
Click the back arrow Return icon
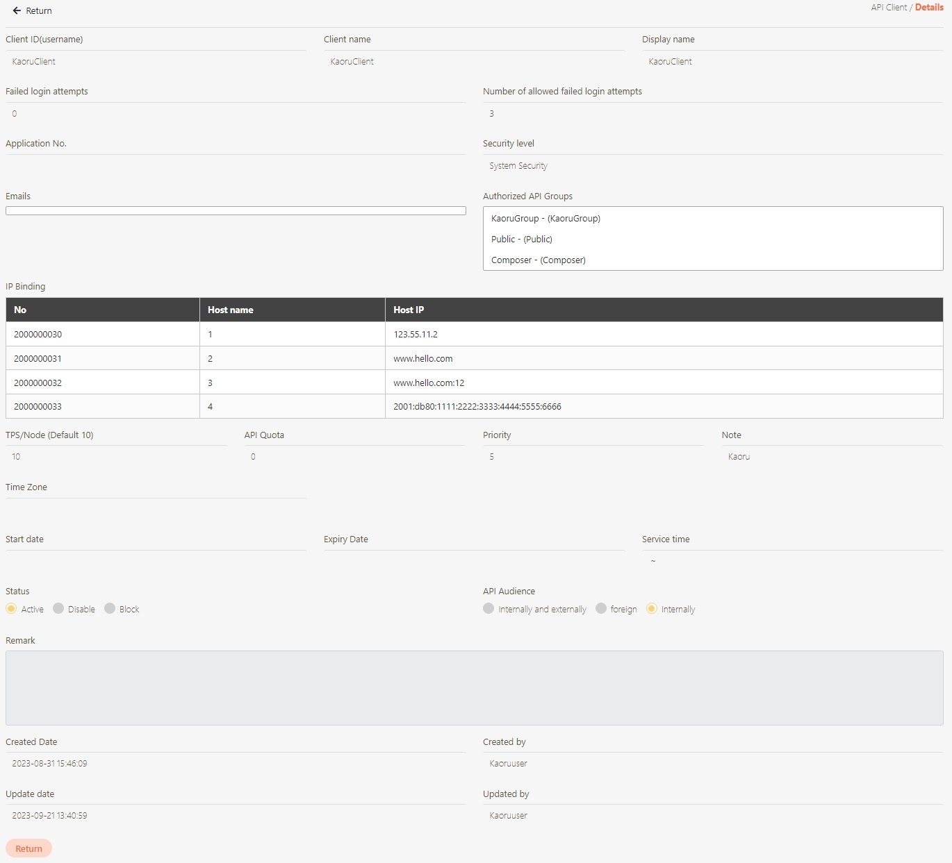(17, 11)
